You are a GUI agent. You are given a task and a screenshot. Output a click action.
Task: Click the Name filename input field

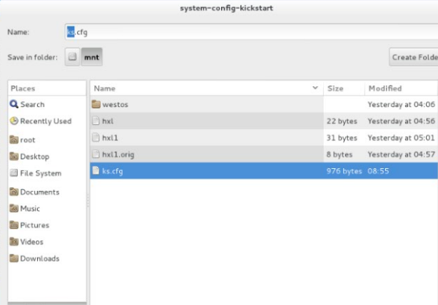[x=251, y=32]
